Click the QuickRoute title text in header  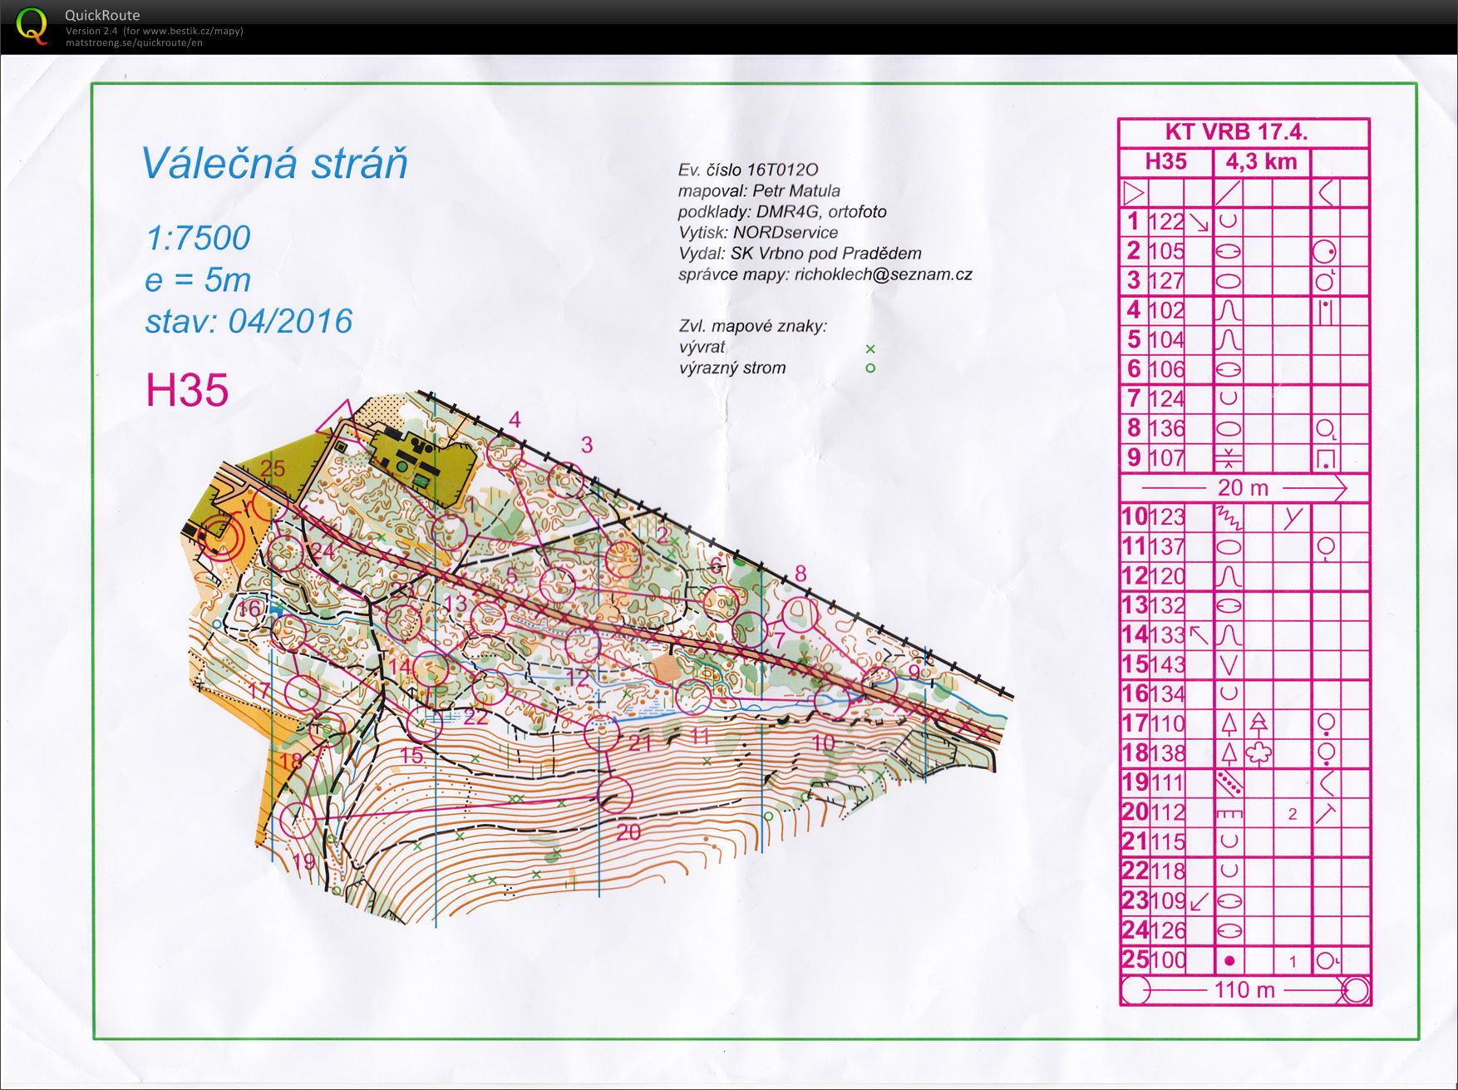pos(102,15)
